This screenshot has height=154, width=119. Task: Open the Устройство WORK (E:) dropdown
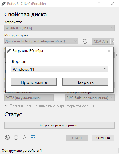tap(59, 28)
